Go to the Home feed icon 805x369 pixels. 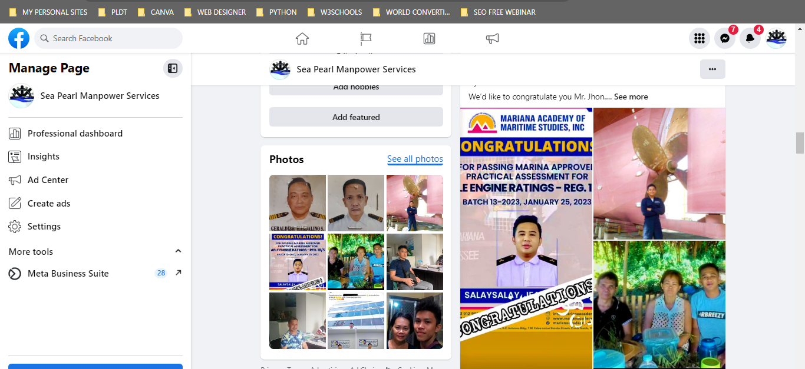pos(302,38)
